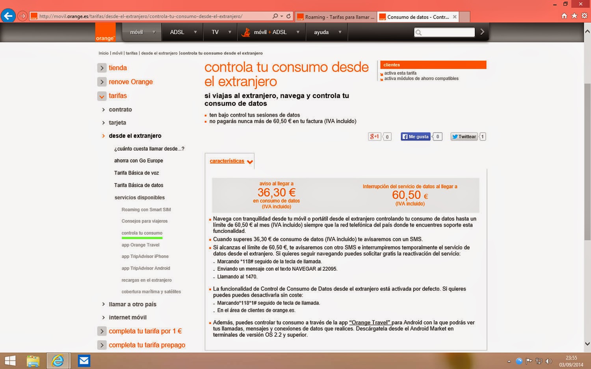Click the Orange logo
The height and width of the screenshot is (369, 591).
pyautogui.click(x=105, y=33)
